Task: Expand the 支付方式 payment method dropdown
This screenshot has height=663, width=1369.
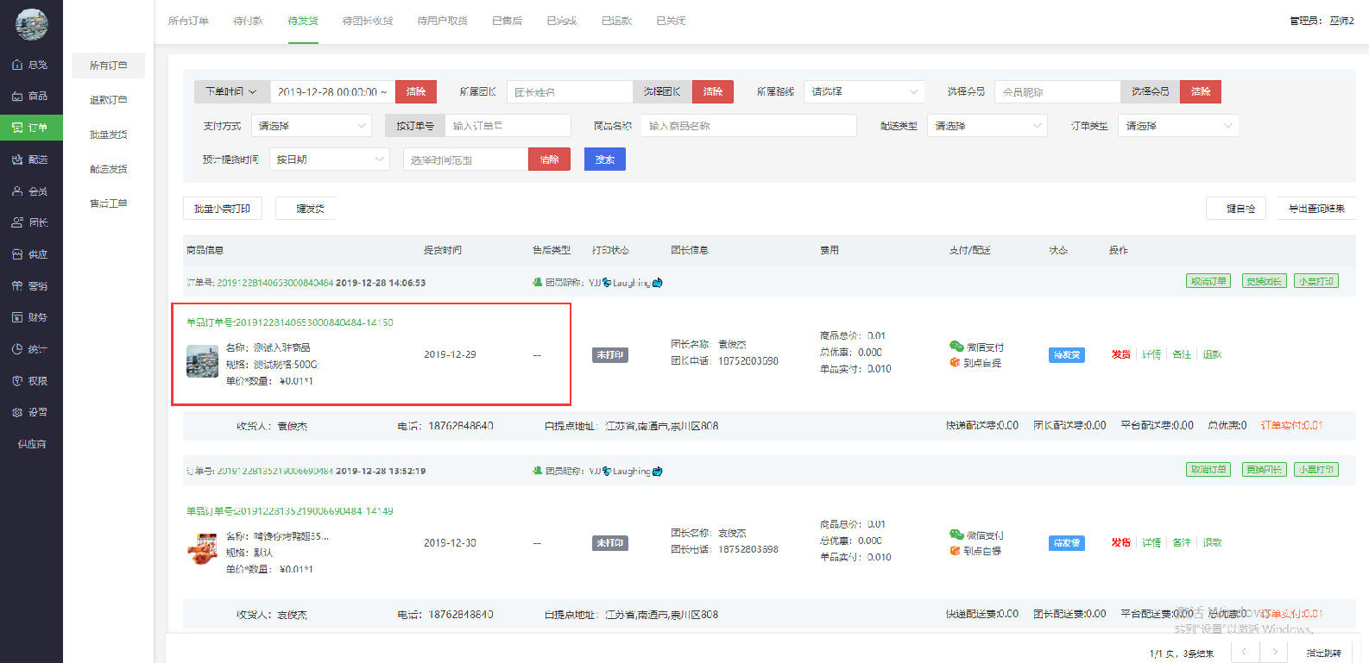Action: [311, 126]
